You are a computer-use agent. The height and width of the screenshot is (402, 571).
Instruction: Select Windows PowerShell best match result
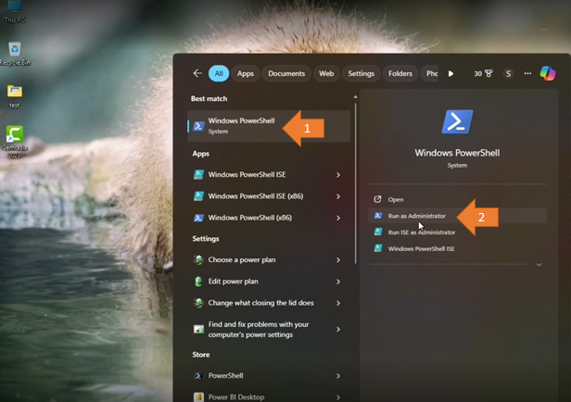tap(241, 125)
